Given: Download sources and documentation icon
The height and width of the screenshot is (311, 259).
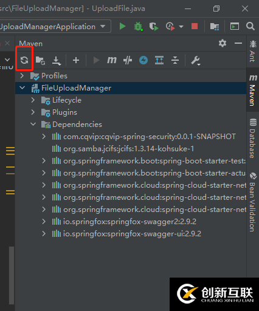Looking at the screenshot, I should pyautogui.click(x=57, y=61).
